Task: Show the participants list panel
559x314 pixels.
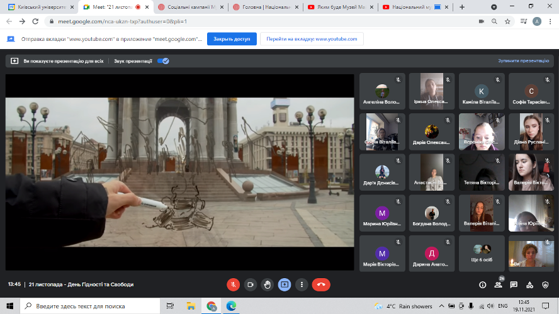Action: pos(499,284)
